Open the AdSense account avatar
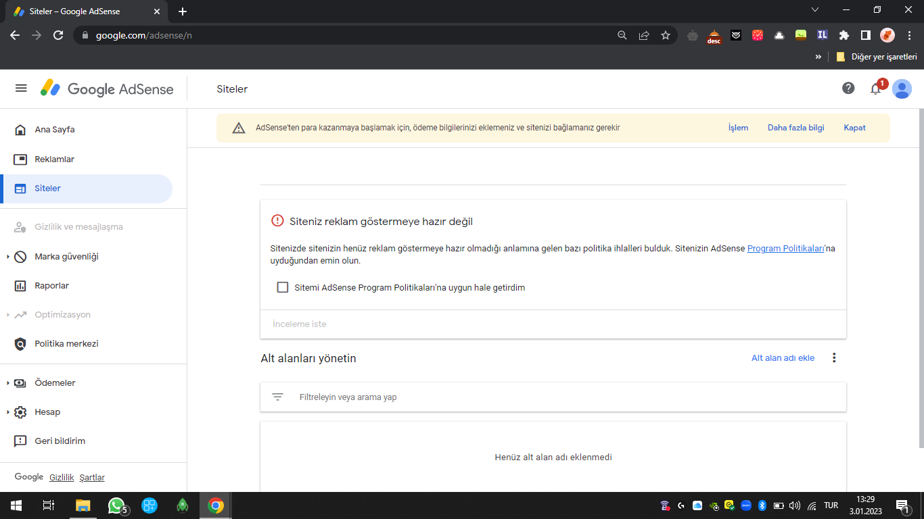This screenshot has width=924, height=519. 902,89
